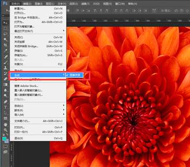Select the Crop tool
Image resolution: width=190 pixels, height=167 pixels.
pyautogui.click(x=5, y=45)
